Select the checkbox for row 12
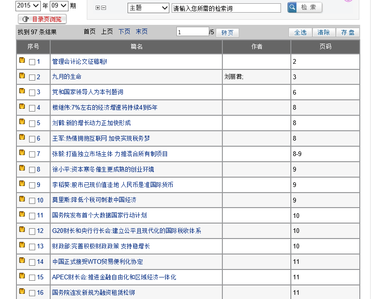 point(32,232)
